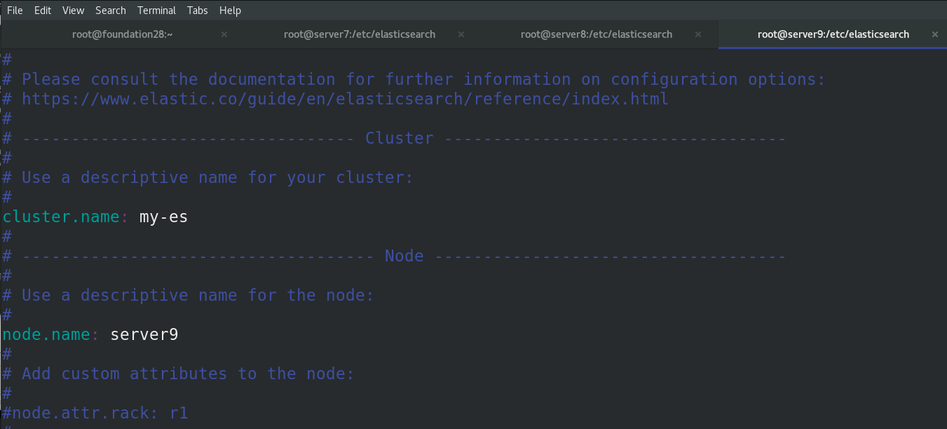Image resolution: width=947 pixels, height=429 pixels.
Task: Close the root@foundation28 tab
Action: click(x=224, y=34)
